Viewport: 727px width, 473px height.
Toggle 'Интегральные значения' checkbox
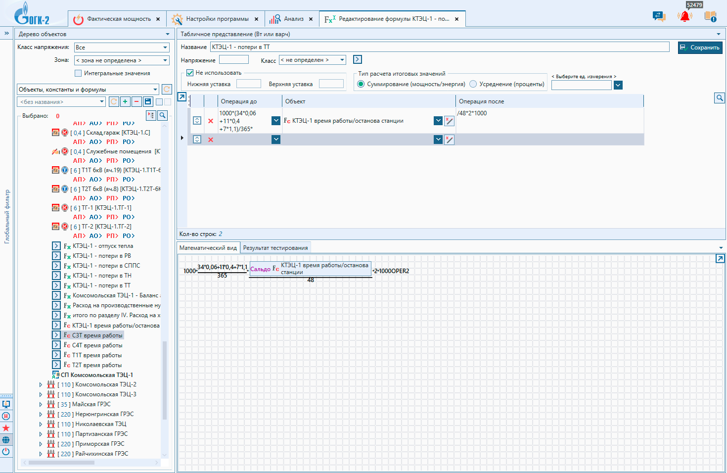78,73
